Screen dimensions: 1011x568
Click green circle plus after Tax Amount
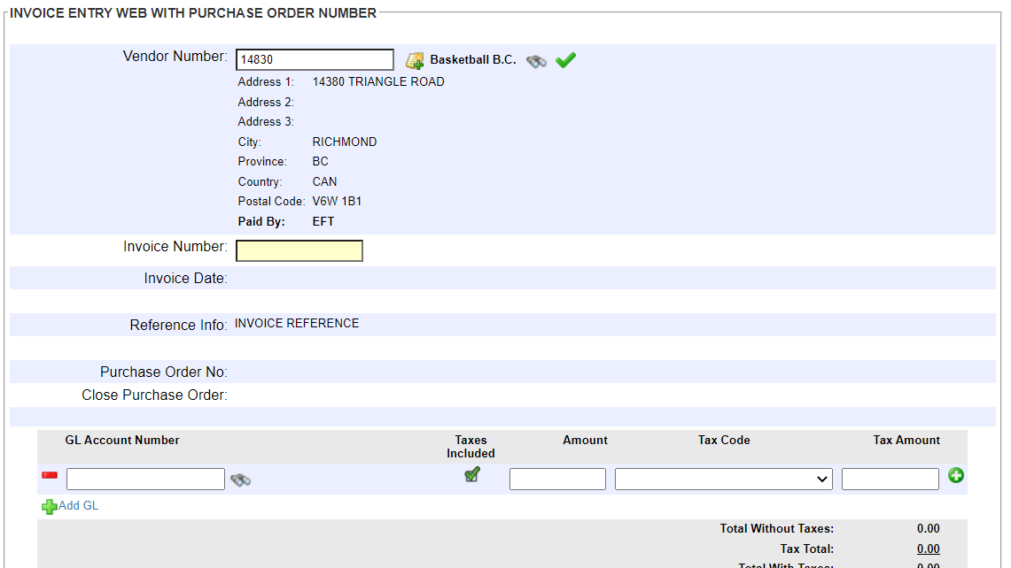tap(956, 476)
